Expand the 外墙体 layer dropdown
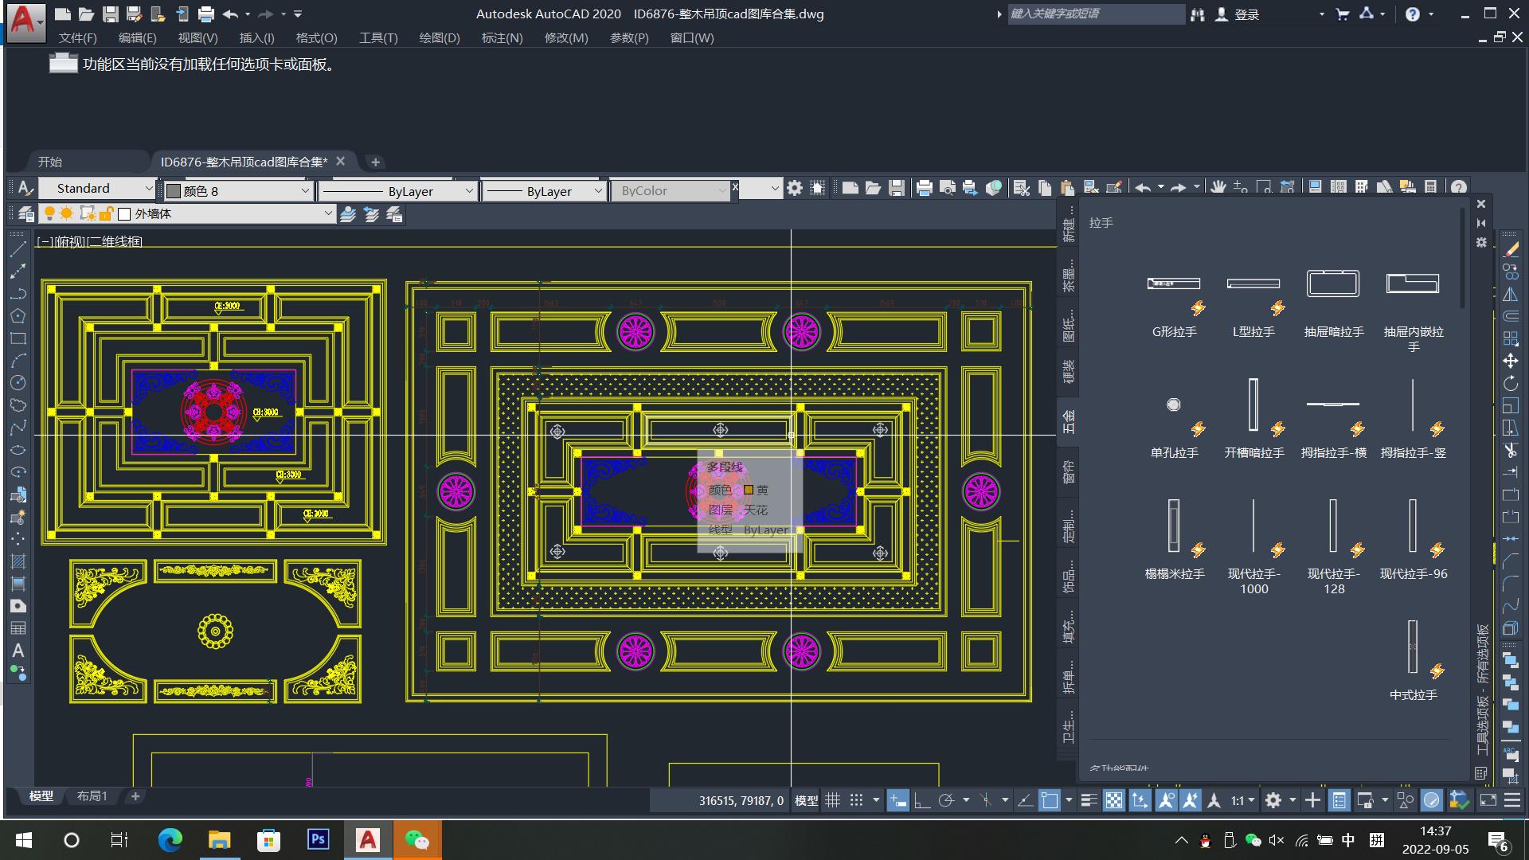 coord(327,213)
